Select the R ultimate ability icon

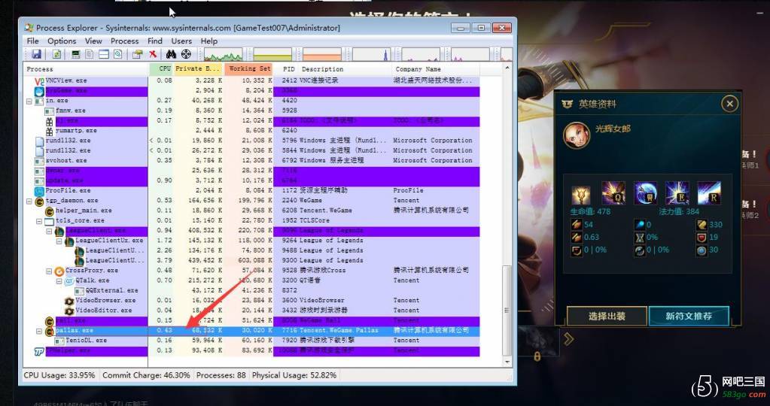pyautogui.click(x=709, y=193)
